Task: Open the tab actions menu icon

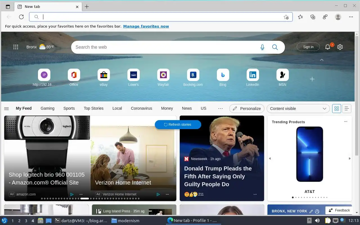Action: click(8, 7)
